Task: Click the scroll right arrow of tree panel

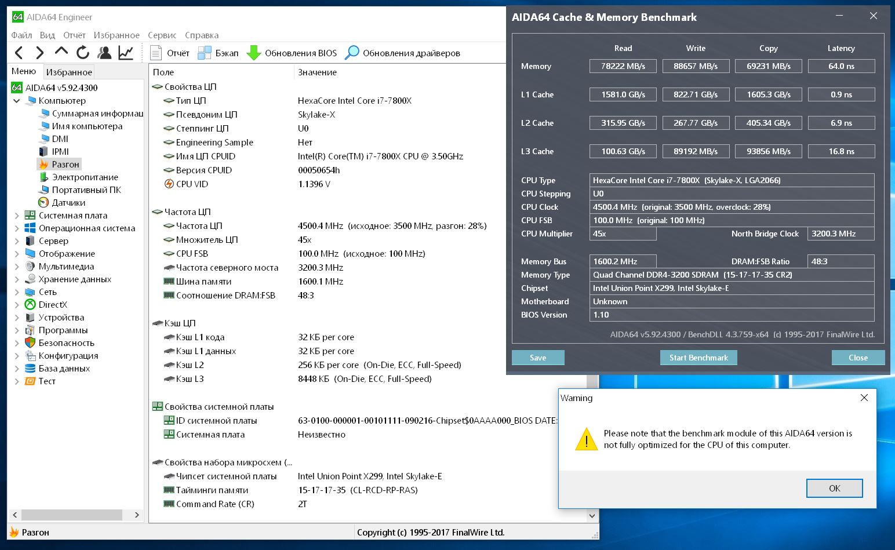Action: [137, 515]
